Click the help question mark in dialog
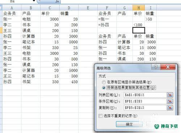The width and height of the screenshot is (181, 133). [156, 67]
